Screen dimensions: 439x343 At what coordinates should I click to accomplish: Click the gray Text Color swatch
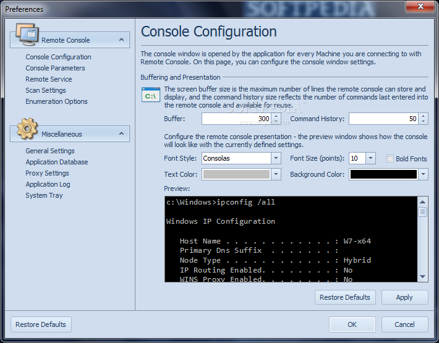click(236, 174)
